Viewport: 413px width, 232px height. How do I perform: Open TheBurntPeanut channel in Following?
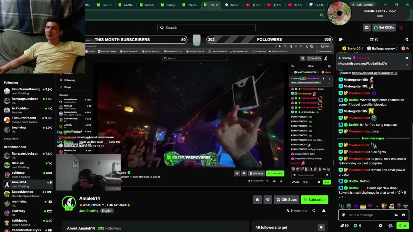pyautogui.click(x=27, y=120)
